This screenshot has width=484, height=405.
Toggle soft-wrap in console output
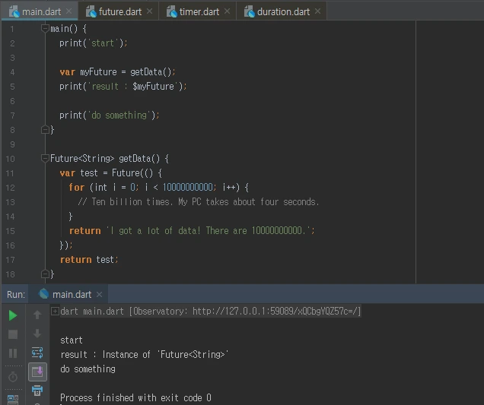[x=37, y=353]
